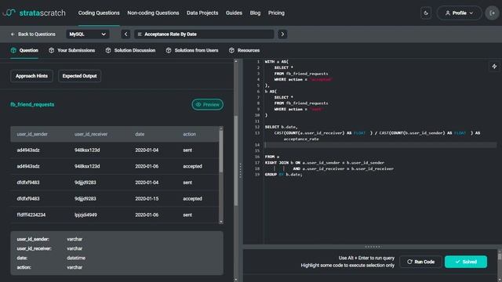This screenshot has height=282, width=502.
Task: Switch to Solutions from Users tab
Action: [x=191, y=50]
